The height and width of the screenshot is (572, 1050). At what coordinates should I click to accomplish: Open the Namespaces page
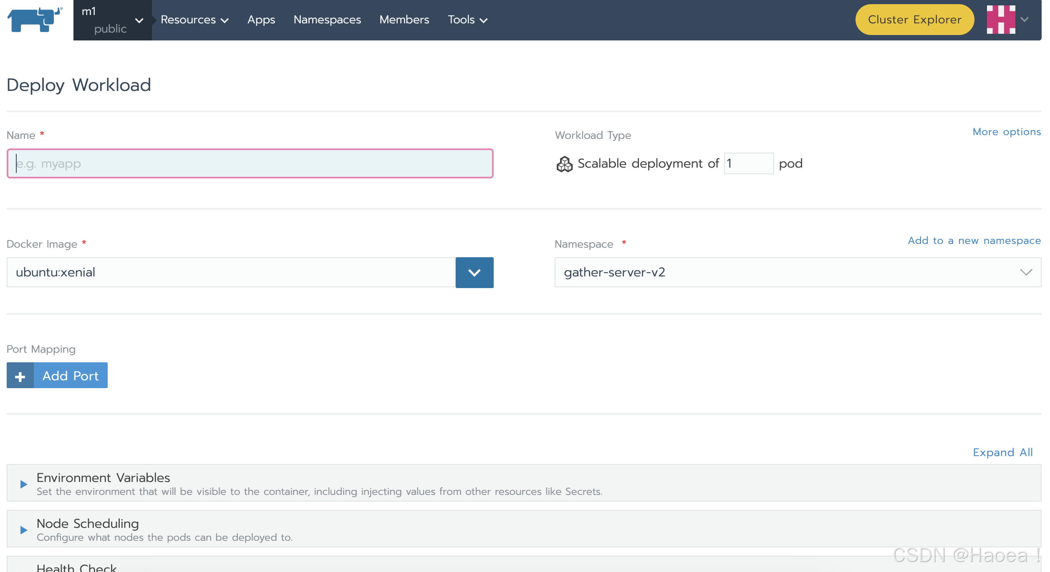[327, 20]
